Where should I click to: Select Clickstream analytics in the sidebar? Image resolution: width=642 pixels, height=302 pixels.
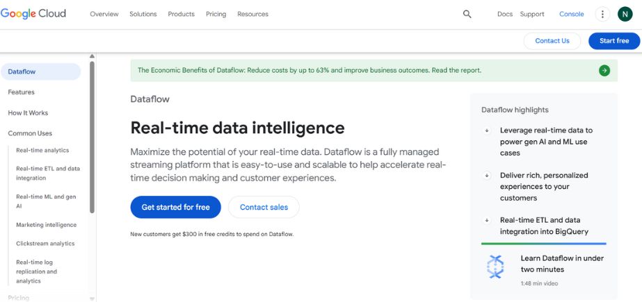point(45,244)
